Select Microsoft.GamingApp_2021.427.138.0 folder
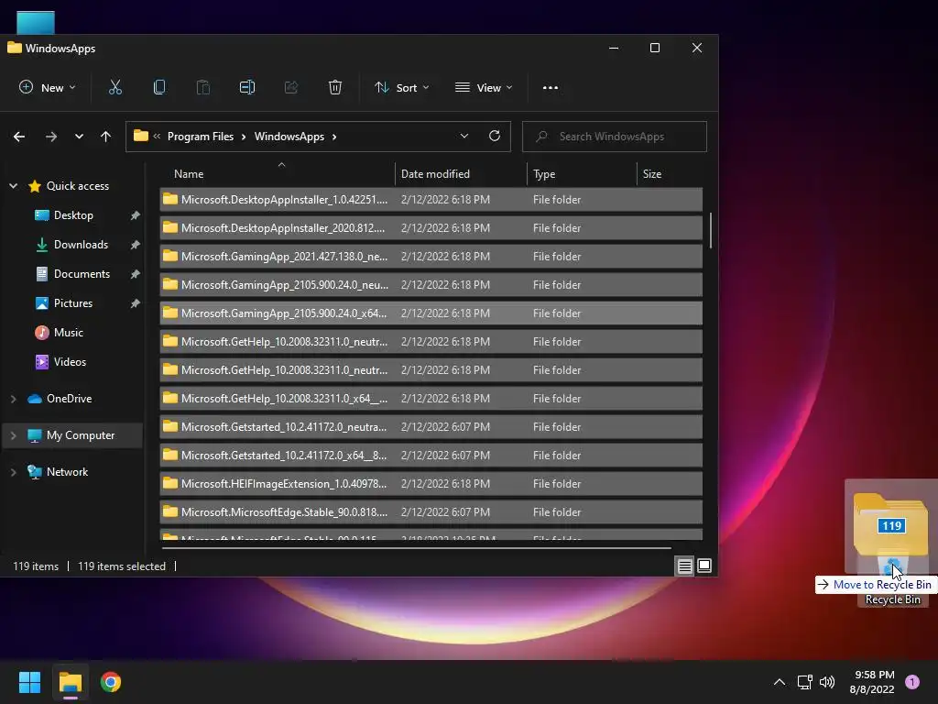 click(x=431, y=257)
